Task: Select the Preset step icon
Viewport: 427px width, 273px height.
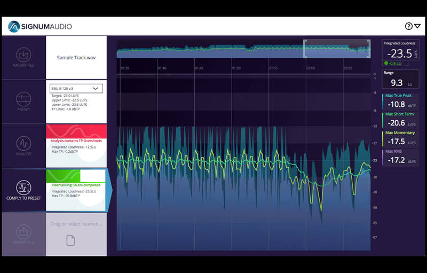Action: [x=23, y=99]
